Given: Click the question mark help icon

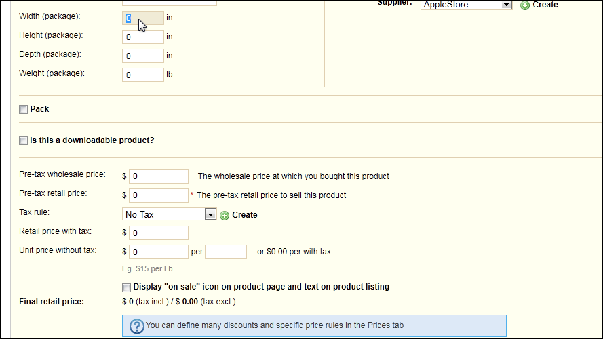Looking at the screenshot, I should [136, 326].
